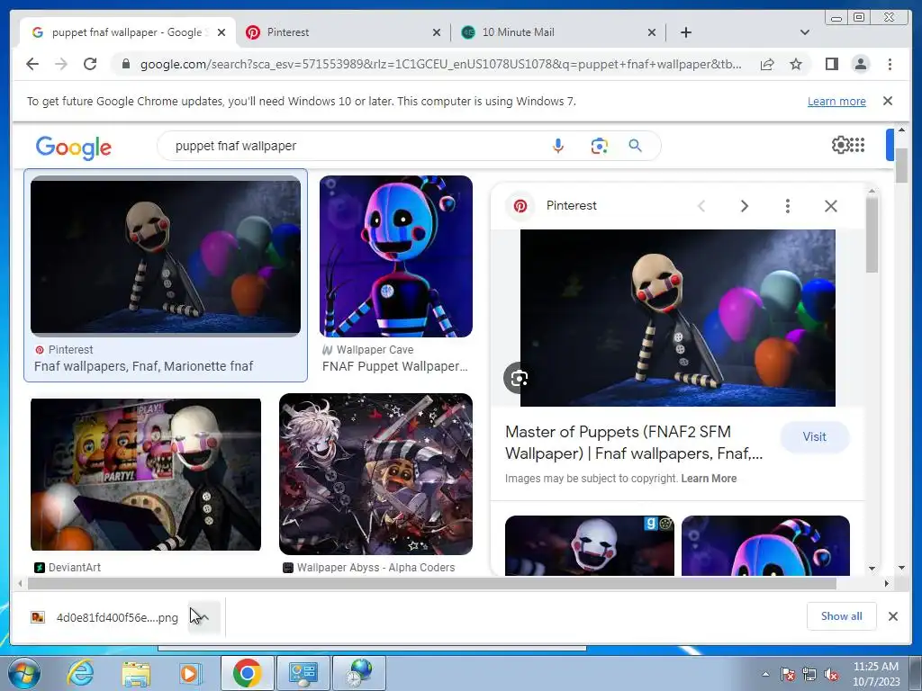
Task: Bookmark this page with the star icon
Action: pyautogui.click(x=796, y=64)
